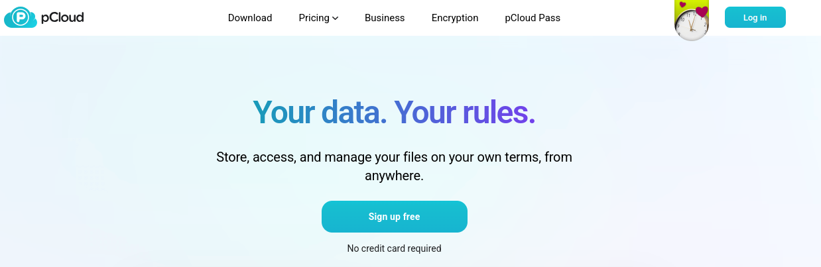This screenshot has width=821, height=267.
Task: Click the small heart above the clock
Action: [x=682, y=5]
